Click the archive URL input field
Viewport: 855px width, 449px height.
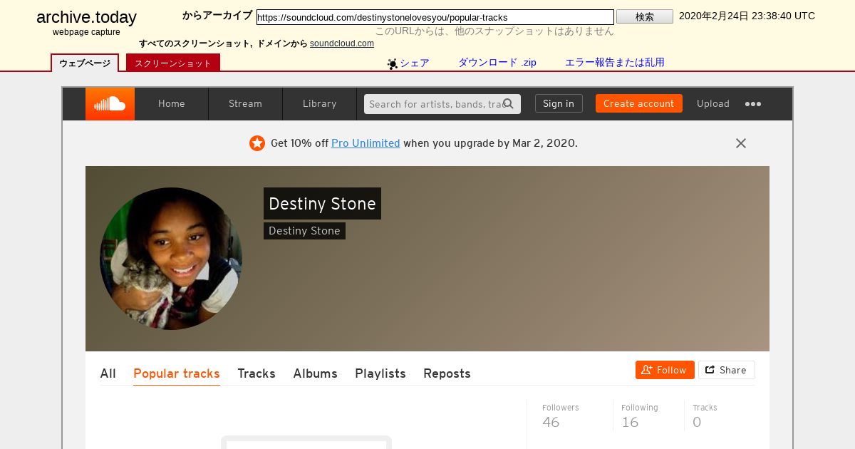(435, 17)
